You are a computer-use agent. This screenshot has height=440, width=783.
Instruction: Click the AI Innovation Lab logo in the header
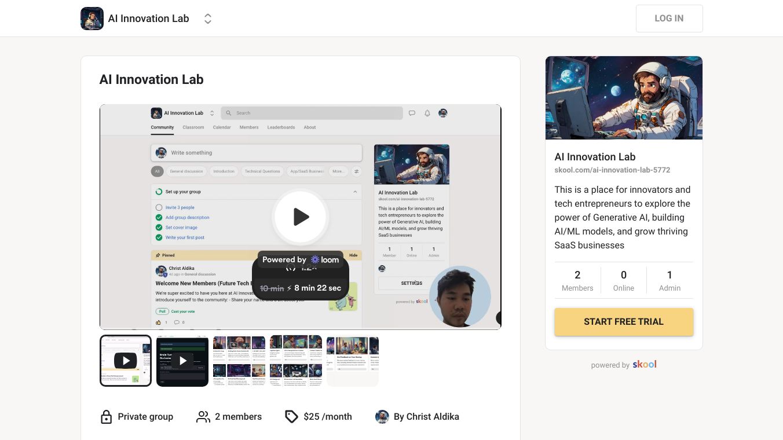click(92, 19)
